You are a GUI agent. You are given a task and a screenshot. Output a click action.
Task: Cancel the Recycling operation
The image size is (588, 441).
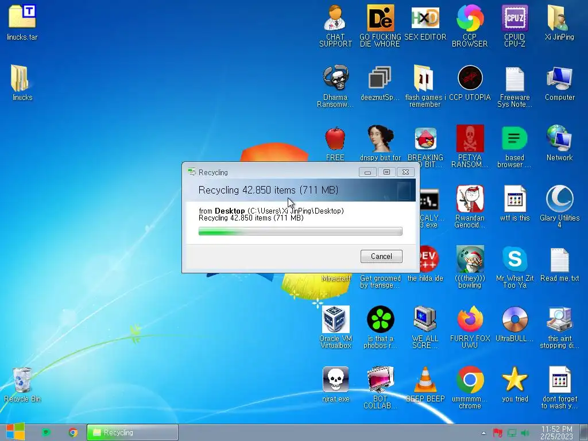tap(381, 257)
